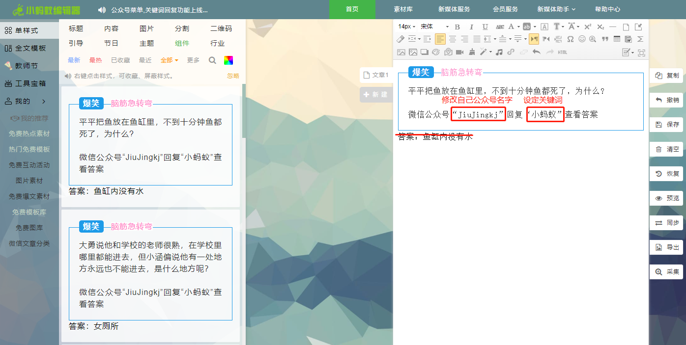686x345 pixels.
Task: Select the eraser clear-format tool
Action: point(400,39)
